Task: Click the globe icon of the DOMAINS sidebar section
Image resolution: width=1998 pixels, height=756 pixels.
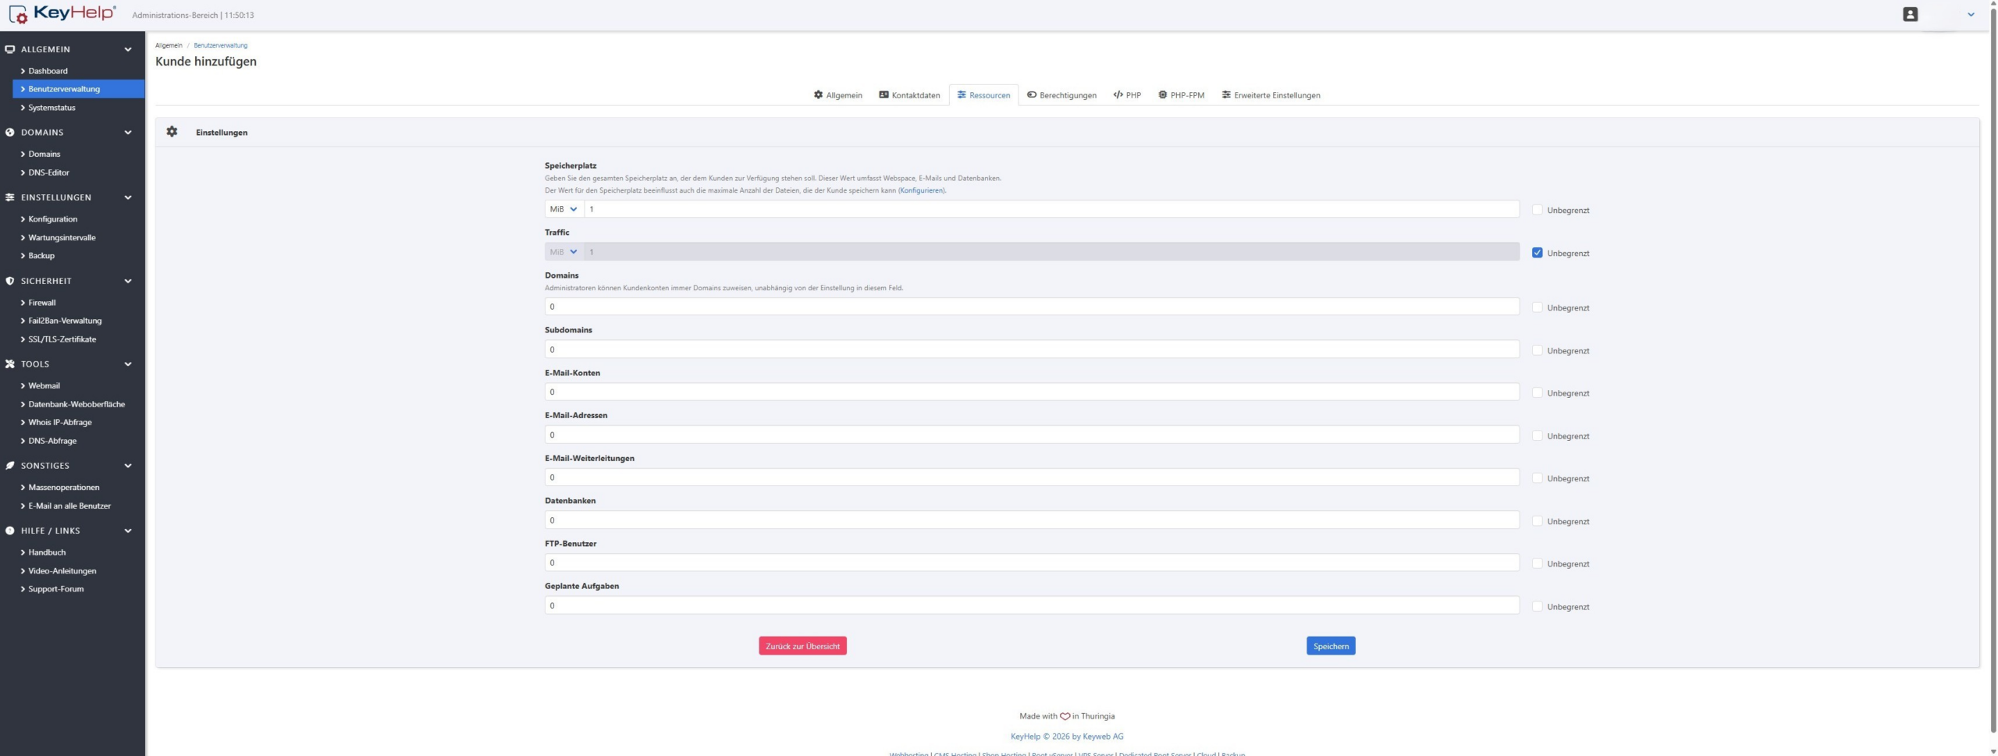Action: (9, 133)
